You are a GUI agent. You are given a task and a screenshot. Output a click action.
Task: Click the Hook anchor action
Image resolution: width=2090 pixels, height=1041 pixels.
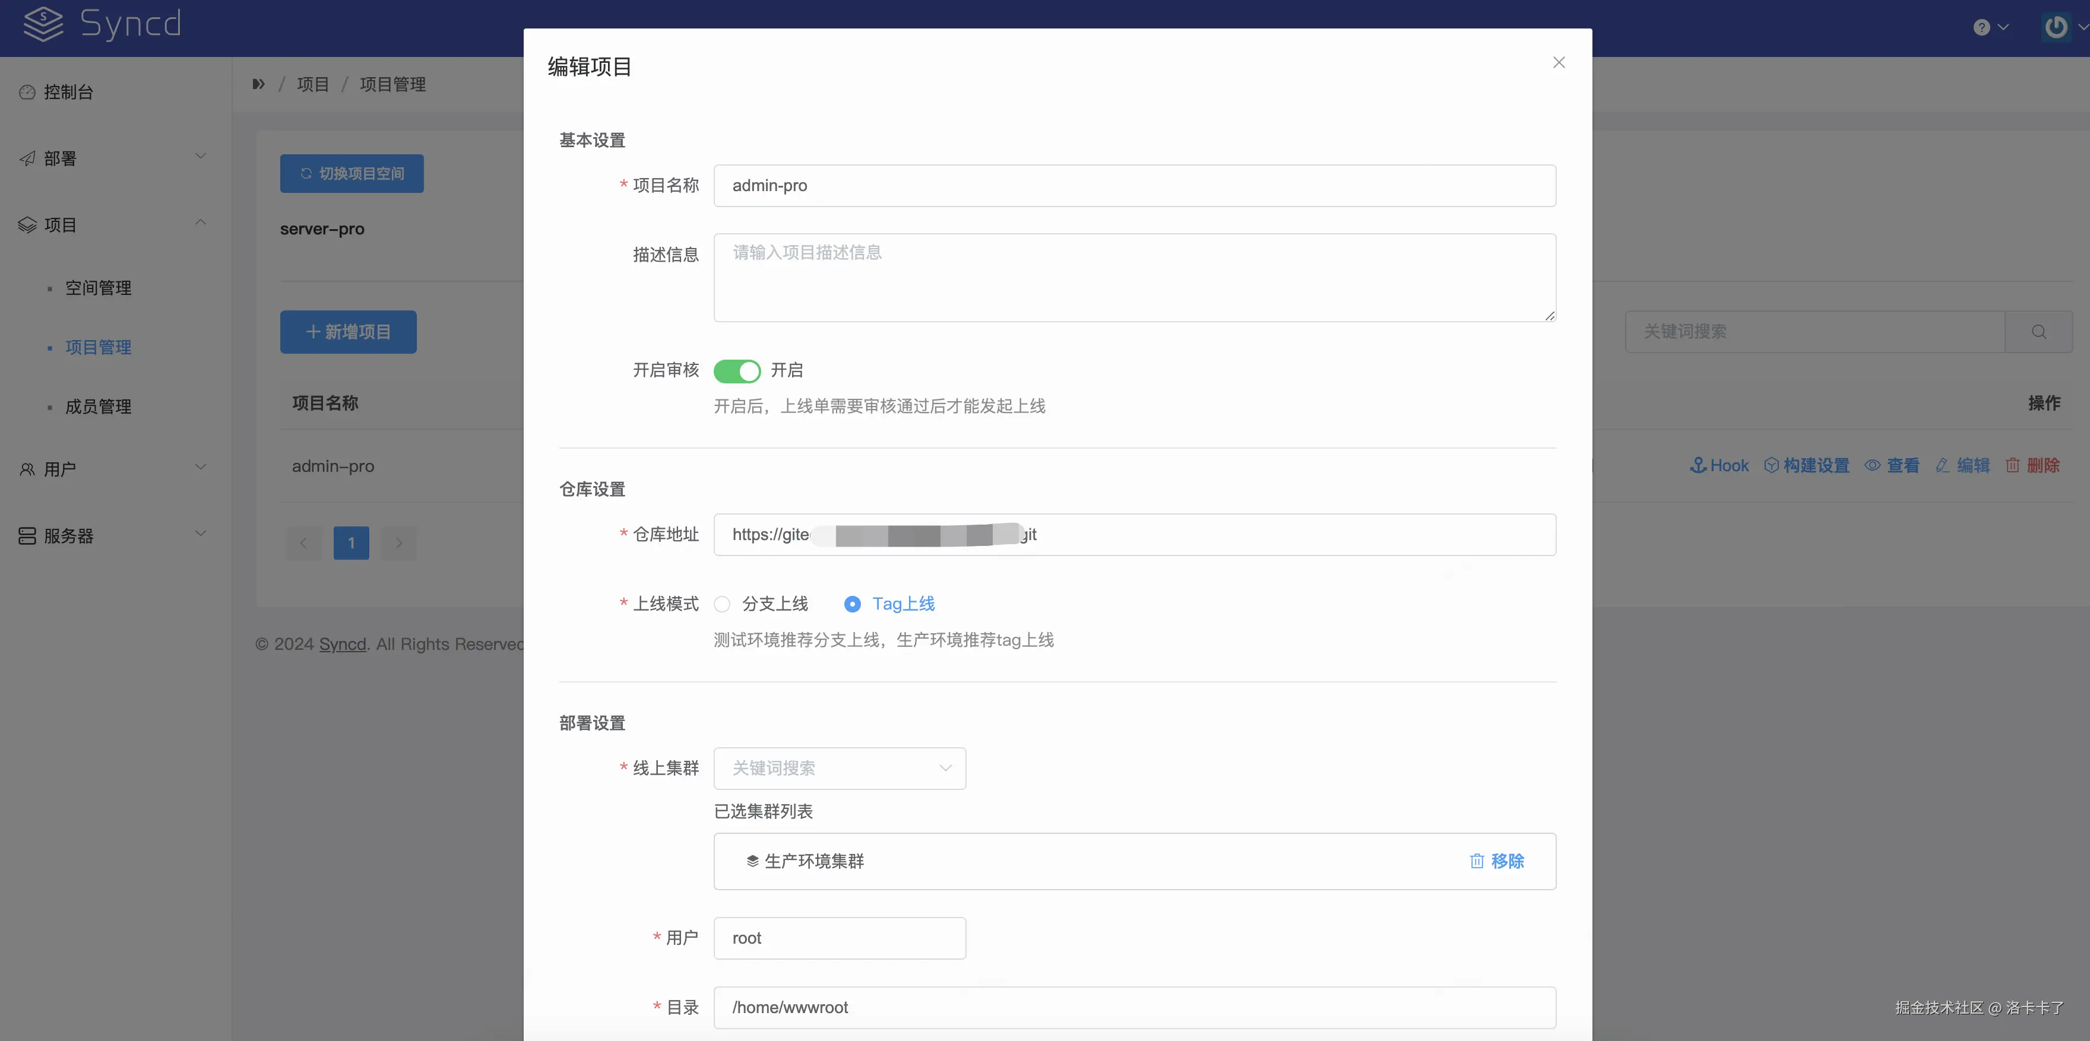click(1719, 465)
